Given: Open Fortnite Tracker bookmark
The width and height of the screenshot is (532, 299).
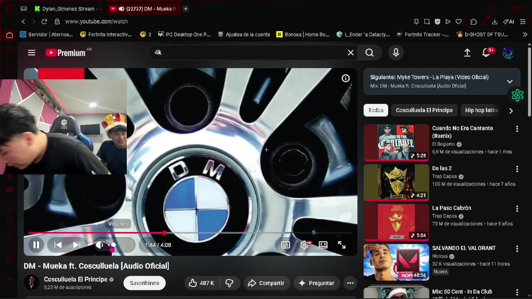Looking at the screenshot, I should (423, 34).
